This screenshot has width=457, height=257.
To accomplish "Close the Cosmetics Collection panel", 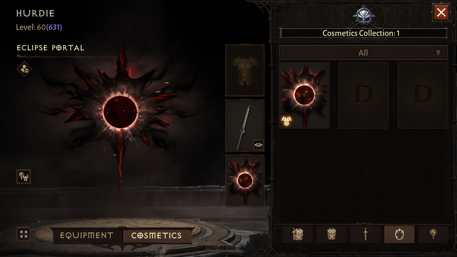I will [441, 12].
